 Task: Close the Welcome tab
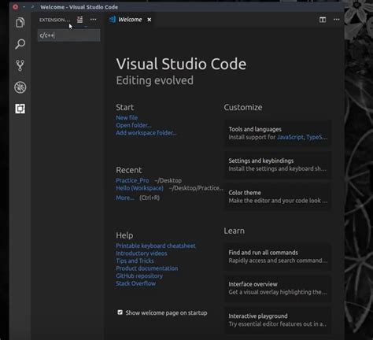(x=150, y=20)
